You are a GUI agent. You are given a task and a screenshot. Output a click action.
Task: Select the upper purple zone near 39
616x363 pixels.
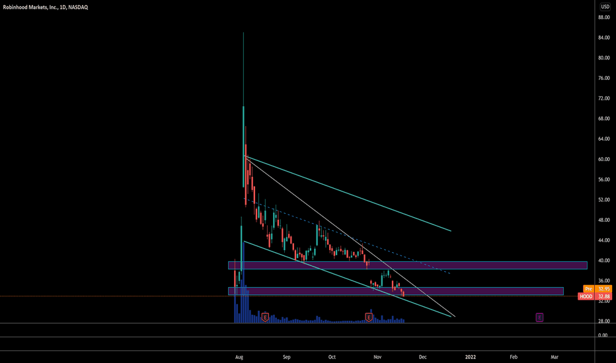click(407, 265)
